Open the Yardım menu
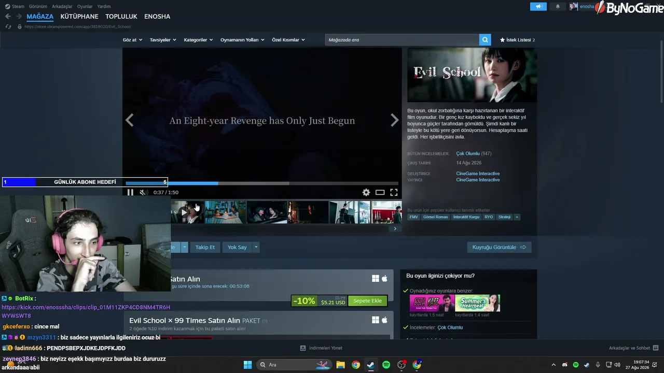Screen dimensions: 664x373 tap(104, 7)
